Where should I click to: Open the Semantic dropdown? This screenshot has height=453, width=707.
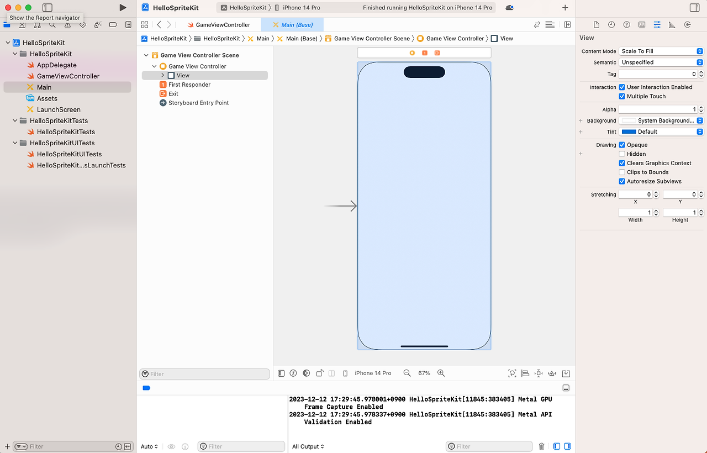[x=661, y=62]
